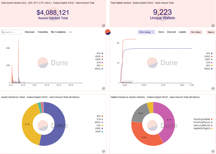This screenshot has width=216, height=154.
Task: Click the Dune logo in the navbar
Action: pyautogui.click(x=108, y=32)
